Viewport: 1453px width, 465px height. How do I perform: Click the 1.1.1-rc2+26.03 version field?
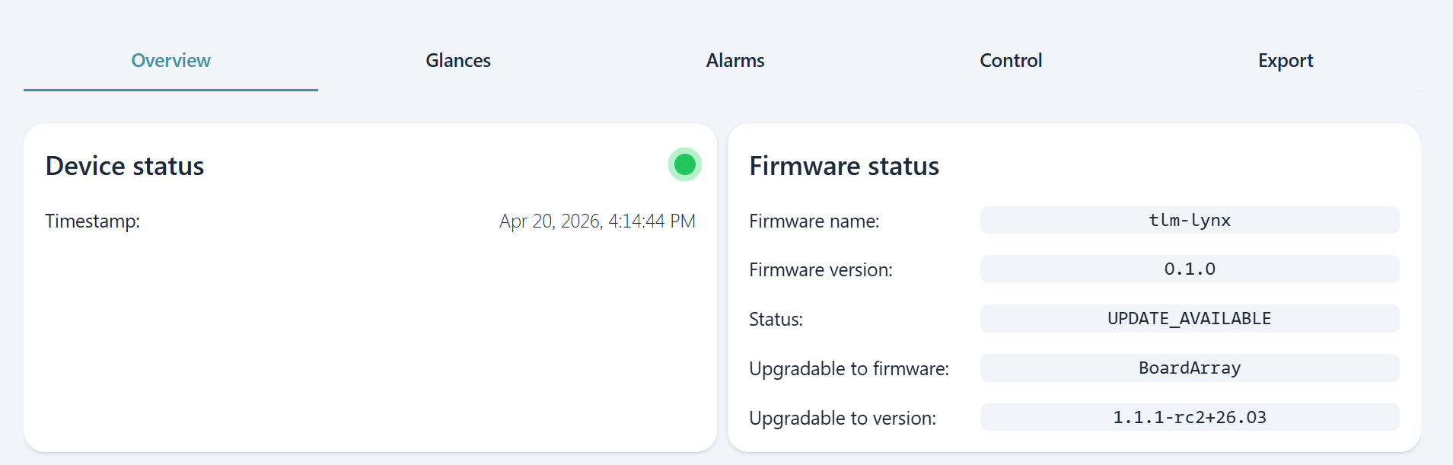1189,418
